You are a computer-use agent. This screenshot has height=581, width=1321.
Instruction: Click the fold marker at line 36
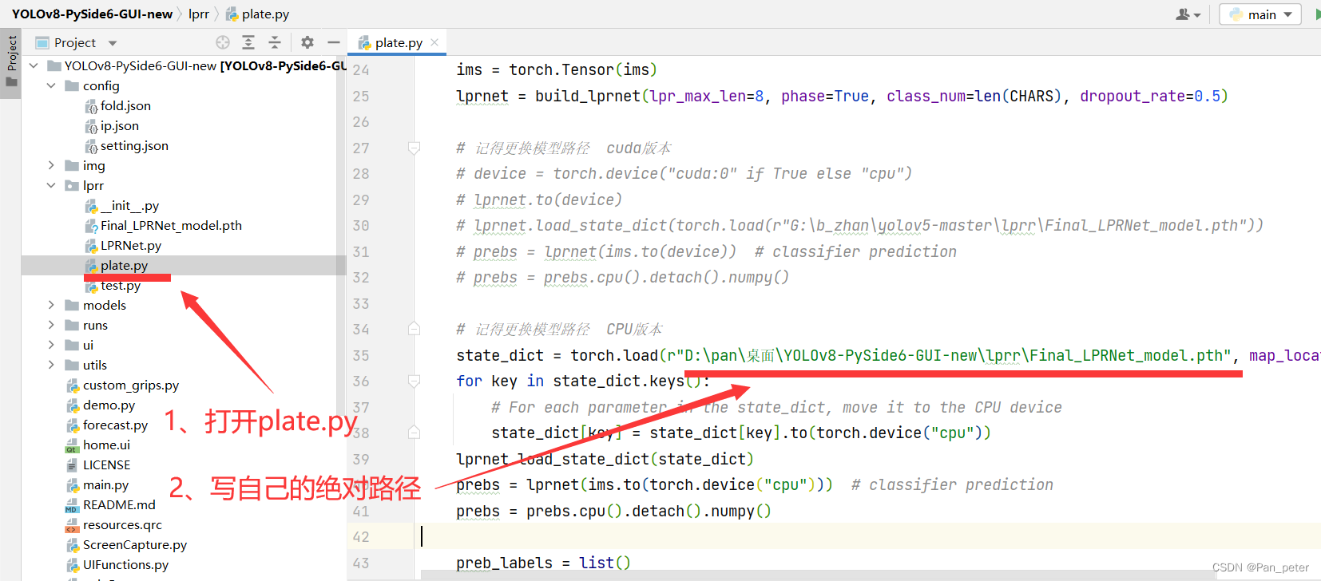[x=414, y=381]
